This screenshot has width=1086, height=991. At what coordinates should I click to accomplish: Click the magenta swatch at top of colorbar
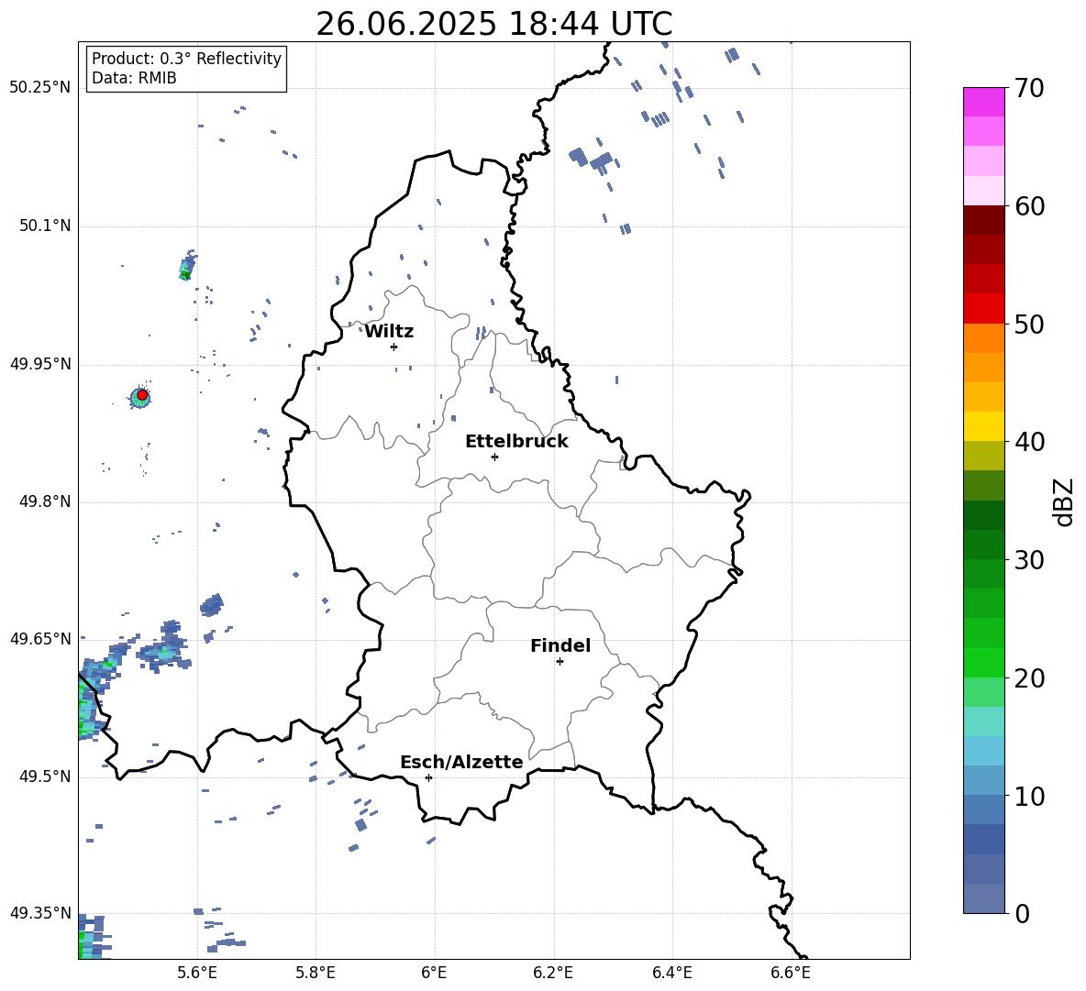[x=983, y=103]
